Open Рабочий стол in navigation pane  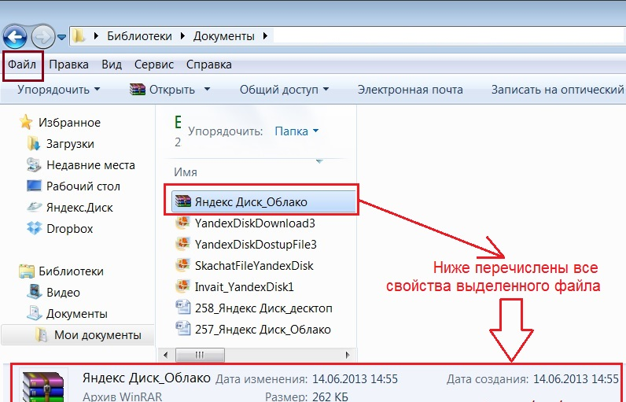83,186
